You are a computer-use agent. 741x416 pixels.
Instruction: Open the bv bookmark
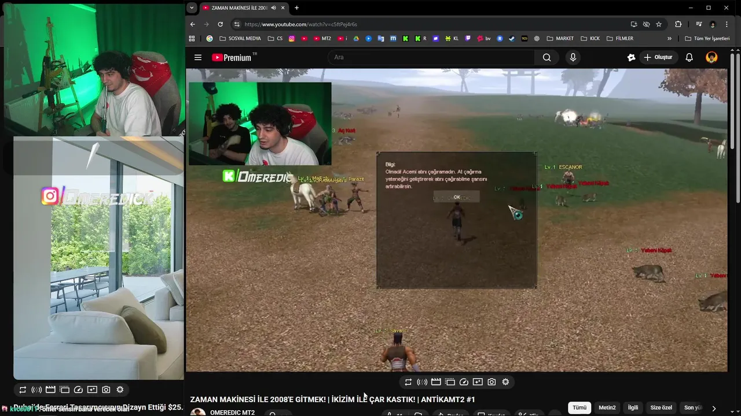tap(484, 39)
